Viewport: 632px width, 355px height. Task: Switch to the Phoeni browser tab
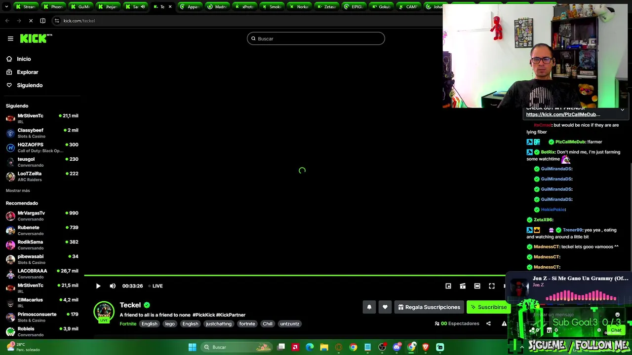point(53,6)
